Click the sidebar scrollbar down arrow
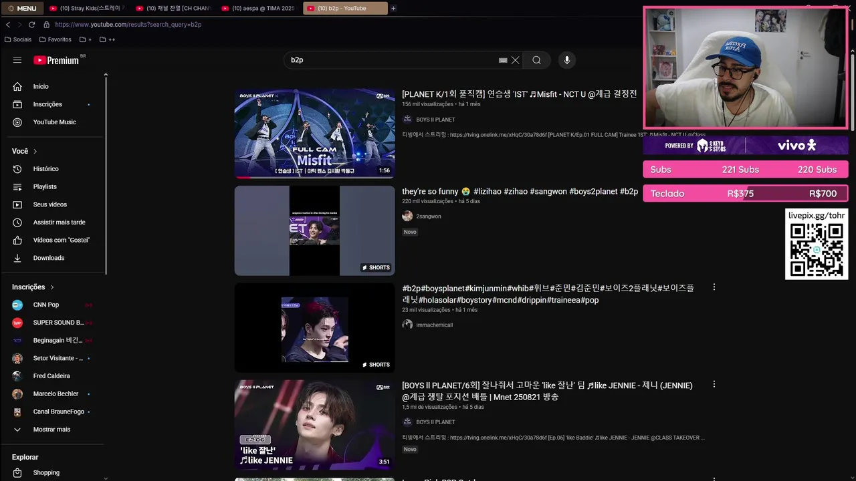The image size is (856, 481). [106, 478]
